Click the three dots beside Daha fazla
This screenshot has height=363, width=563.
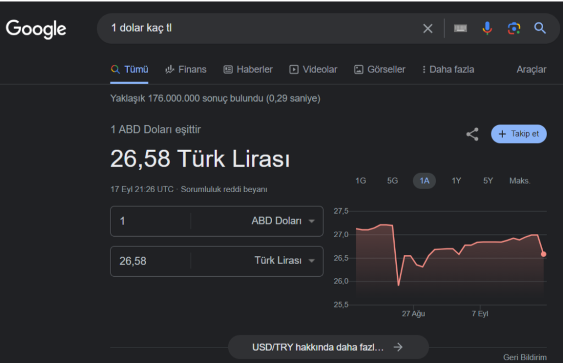click(424, 70)
